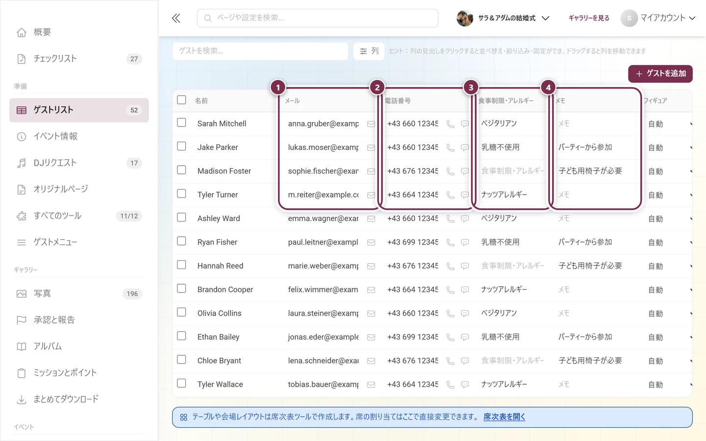Click the mail icon in Brandon Cooper's row

coord(371,290)
